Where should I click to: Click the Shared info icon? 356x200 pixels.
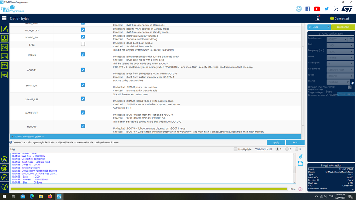coord(352,83)
